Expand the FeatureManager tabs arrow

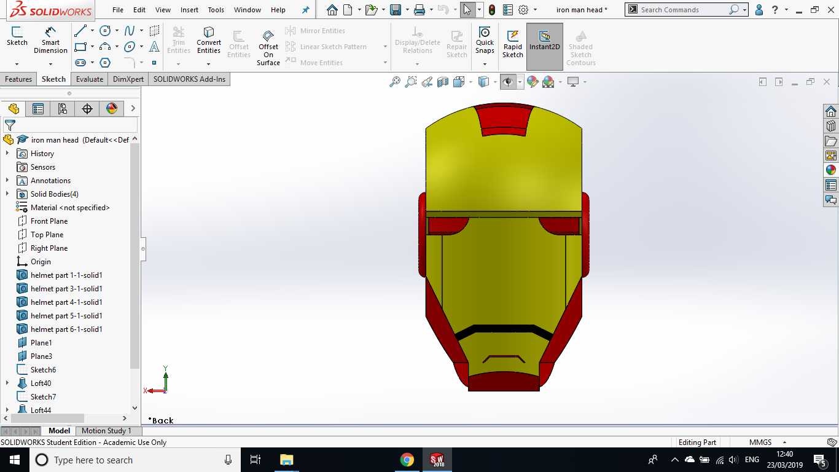133,109
